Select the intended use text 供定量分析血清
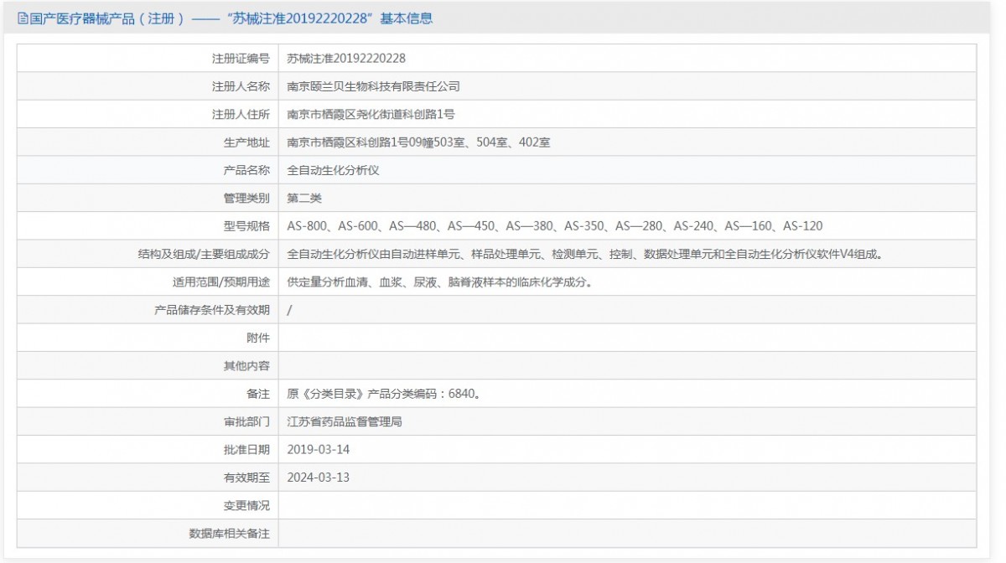Viewport: 1006px width, 563px height. click(440, 281)
